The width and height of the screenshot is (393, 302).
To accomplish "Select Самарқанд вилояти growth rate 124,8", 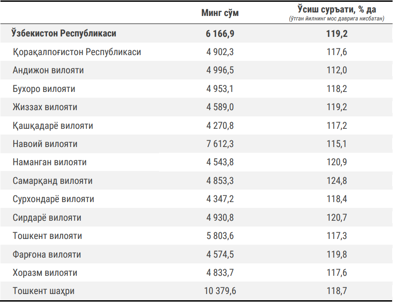I will pyautogui.click(x=337, y=181).
